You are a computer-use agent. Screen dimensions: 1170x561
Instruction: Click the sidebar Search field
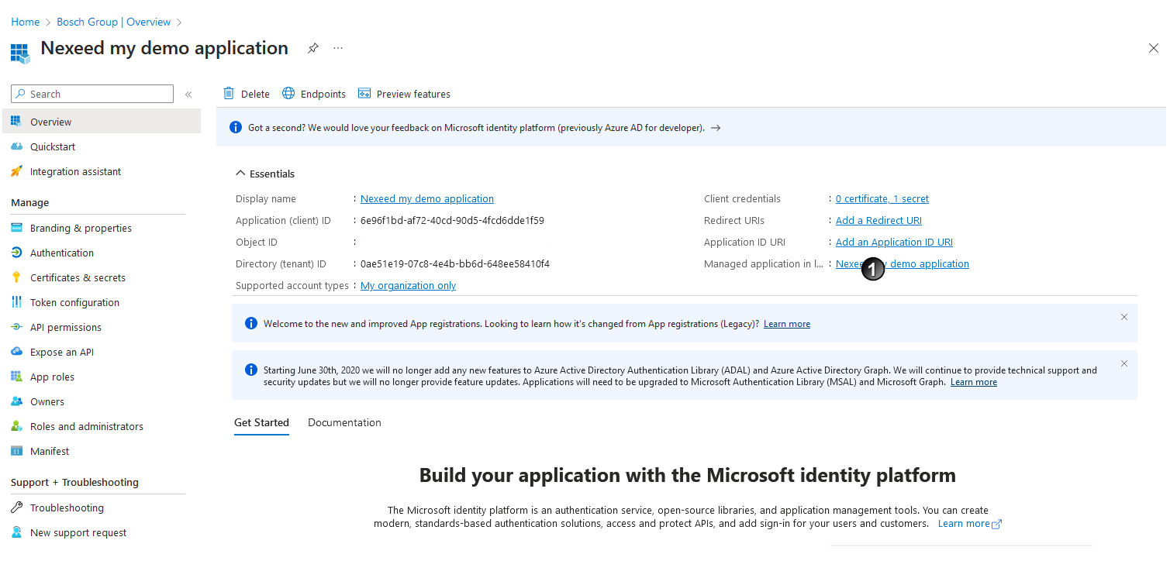pos(92,94)
